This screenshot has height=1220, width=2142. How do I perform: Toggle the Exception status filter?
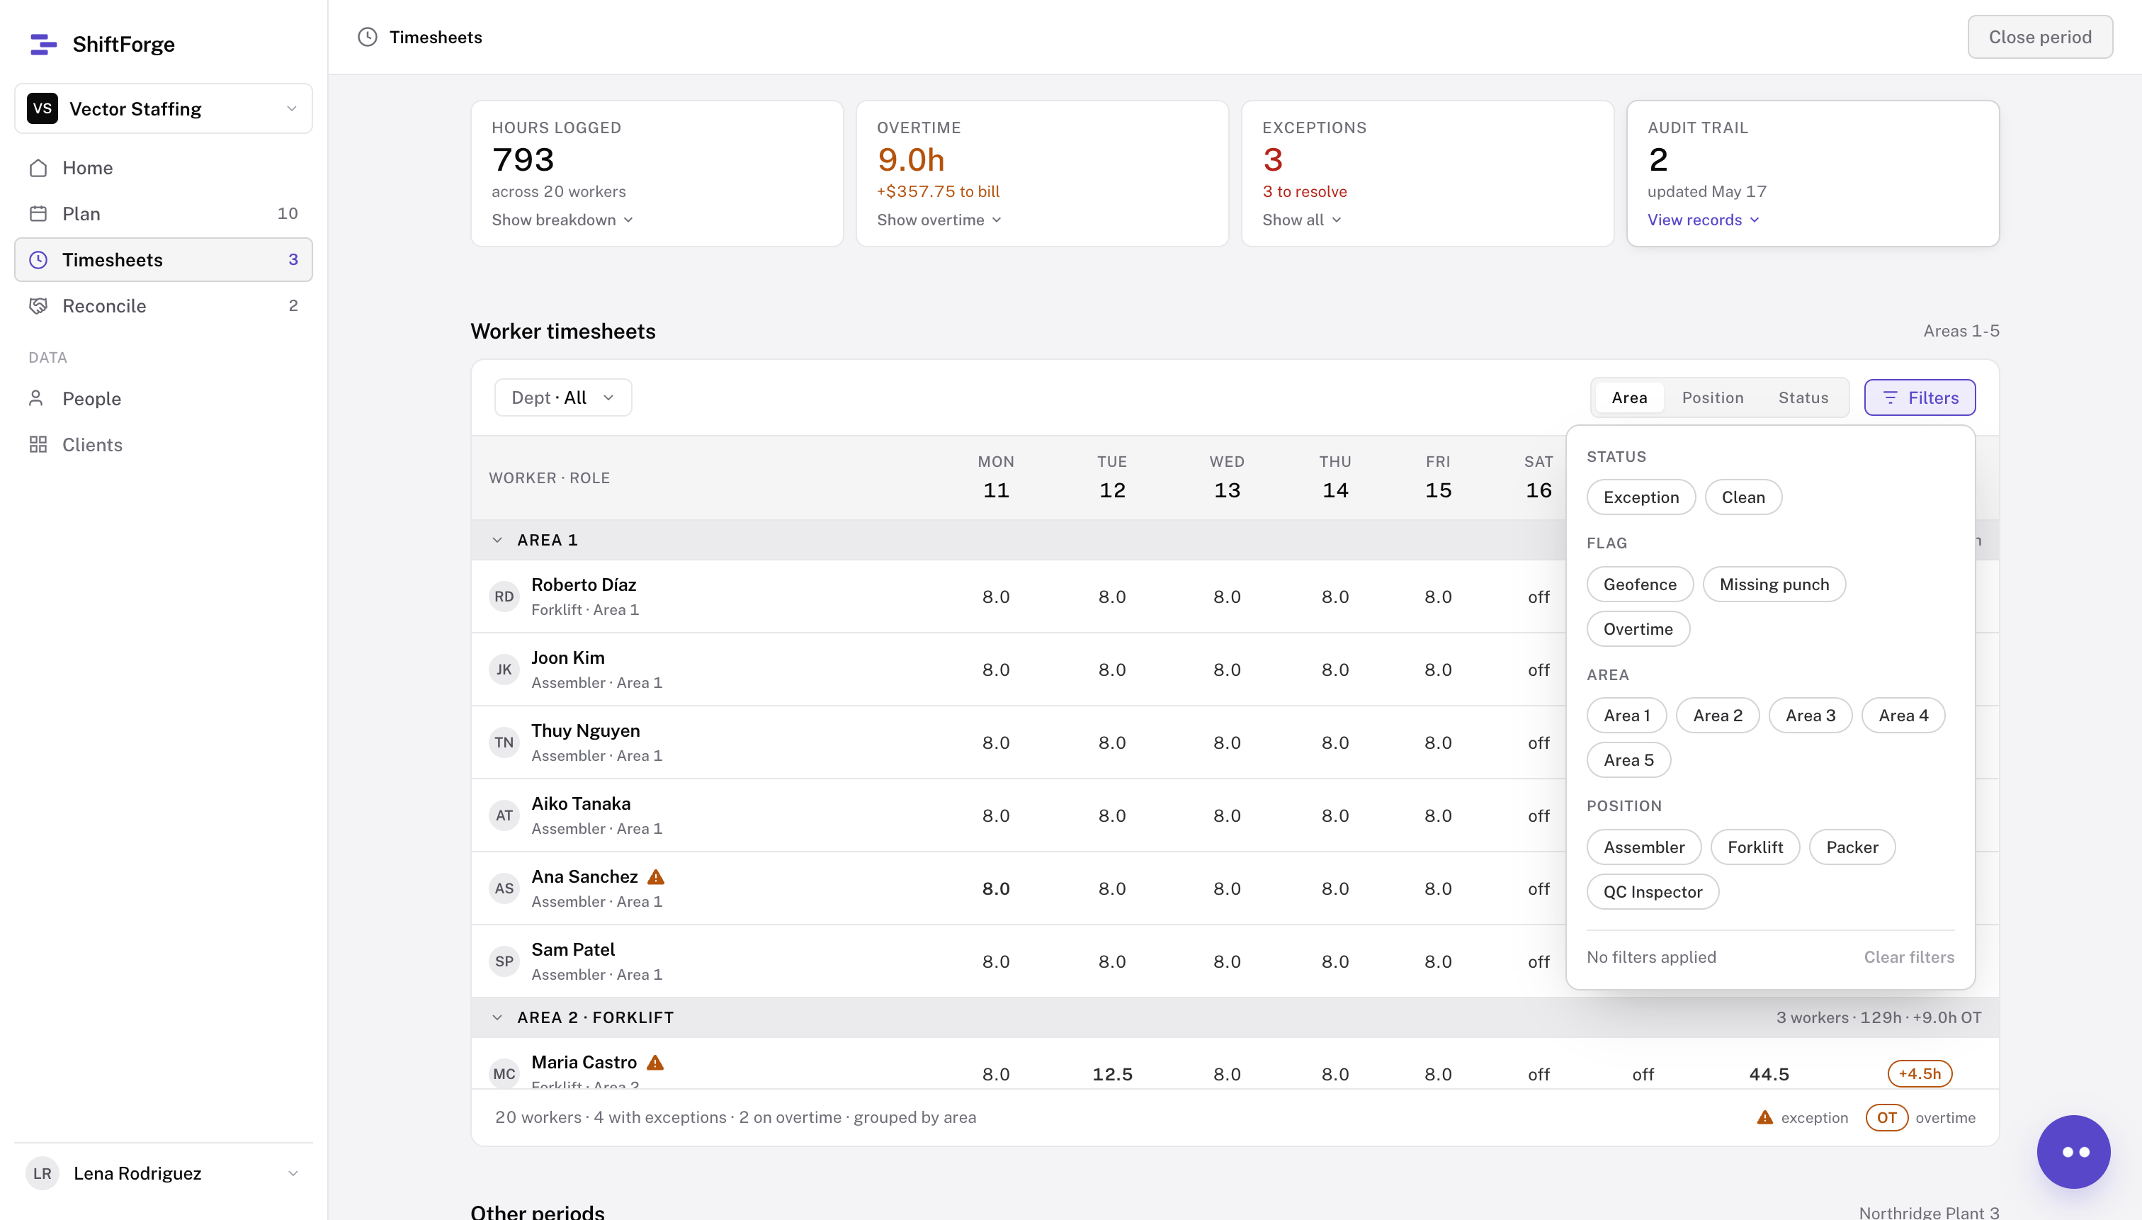[x=1640, y=497]
